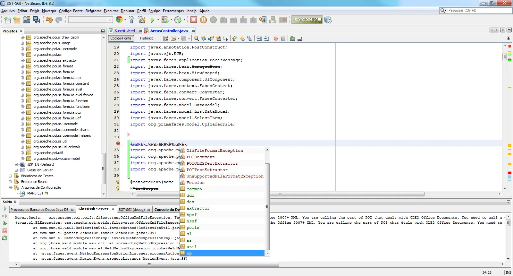Screen dimensions: 513x276
Task: Click the Build Project hammer icon
Action: click(x=131, y=20)
